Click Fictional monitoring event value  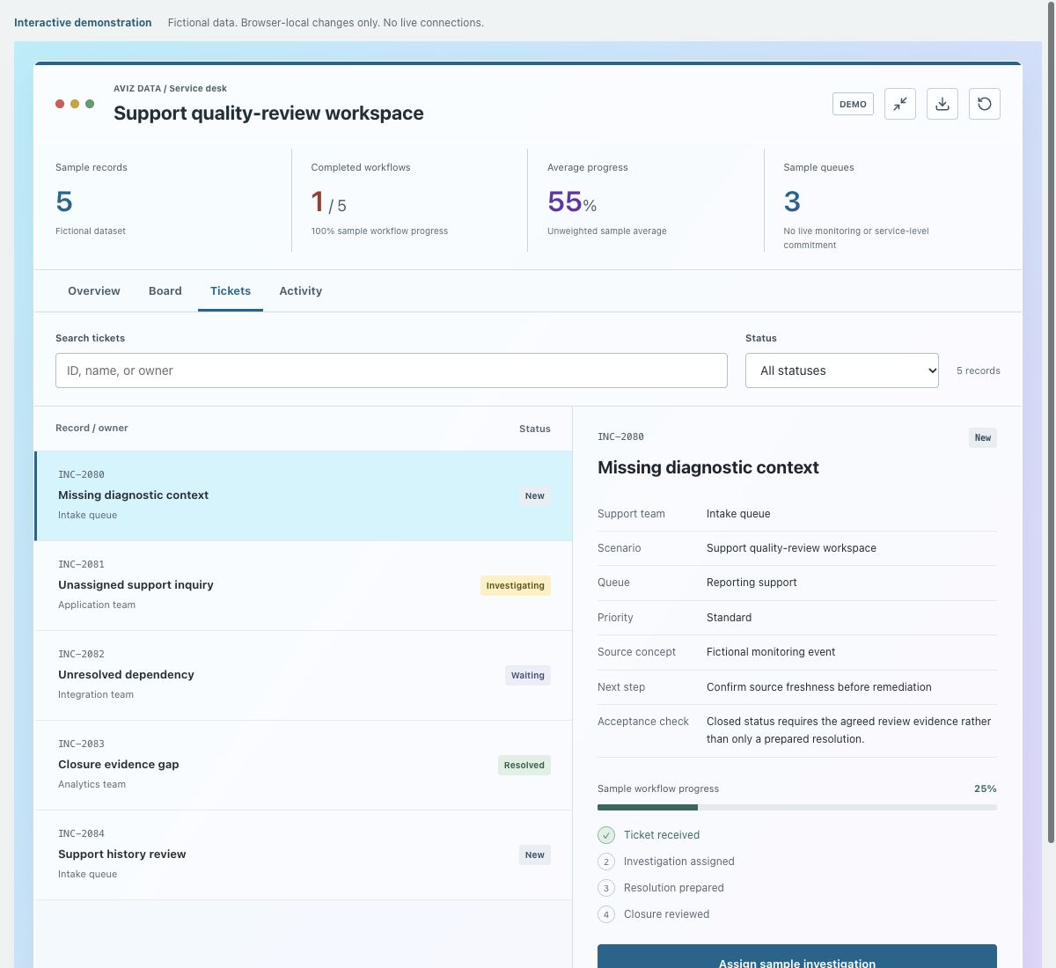(771, 652)
